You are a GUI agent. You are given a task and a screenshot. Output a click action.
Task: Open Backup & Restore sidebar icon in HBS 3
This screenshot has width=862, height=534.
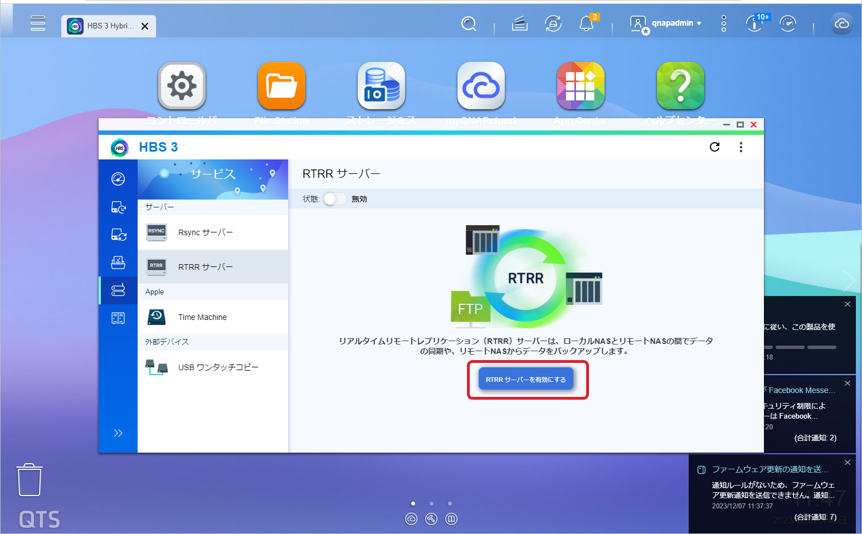[x=118, y=207]
